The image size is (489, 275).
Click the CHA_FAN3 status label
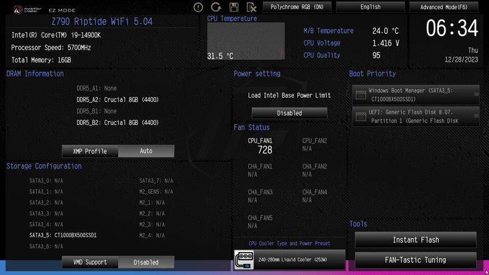[x=260, y=192]
